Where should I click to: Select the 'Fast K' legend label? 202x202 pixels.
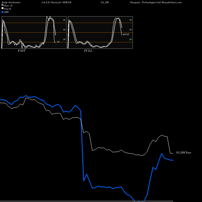click(8, 9)
